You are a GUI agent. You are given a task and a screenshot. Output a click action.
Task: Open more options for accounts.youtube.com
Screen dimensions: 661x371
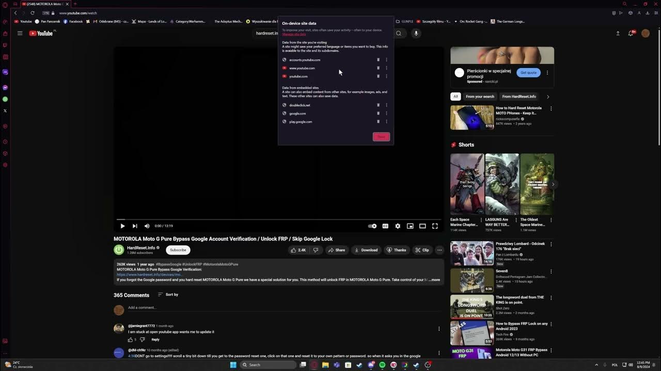tap(386, 60)
